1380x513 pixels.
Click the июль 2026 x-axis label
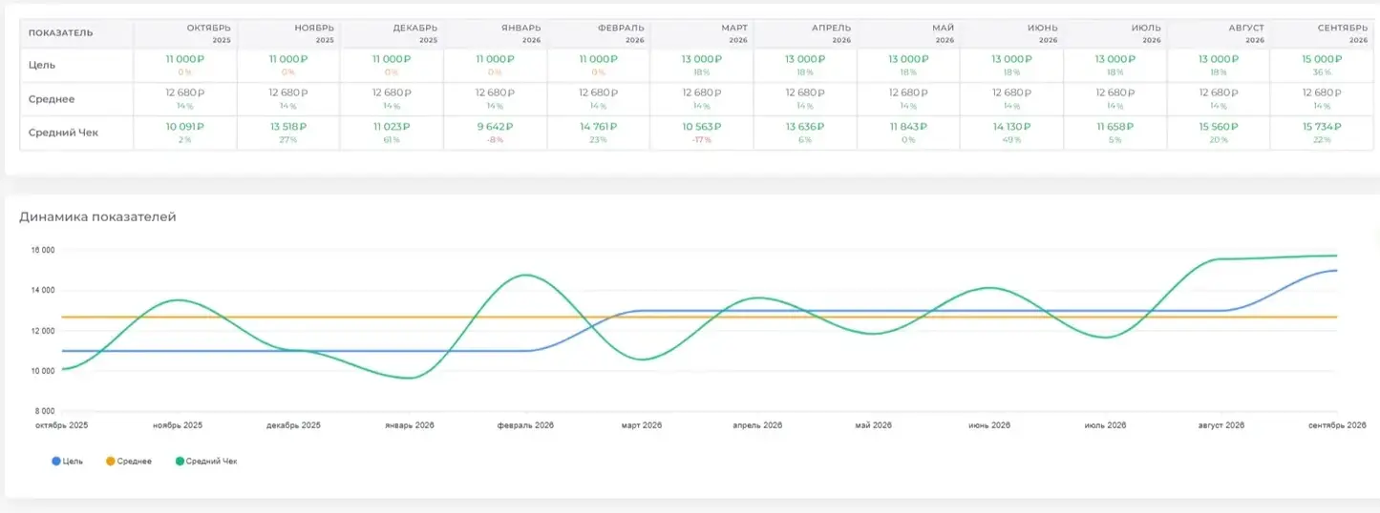pos(1106,425)
